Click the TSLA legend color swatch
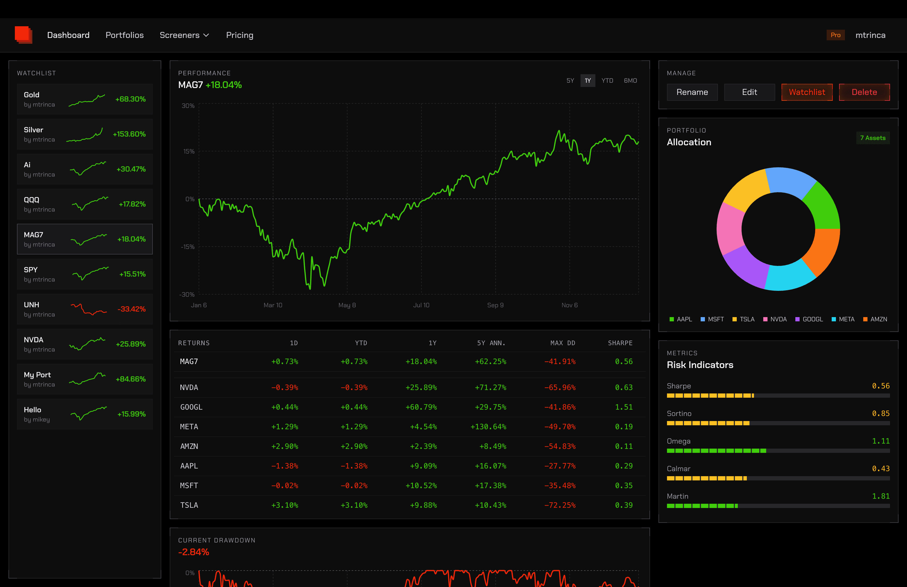This screenshot has width=907, height=587. tap(735, 319)
